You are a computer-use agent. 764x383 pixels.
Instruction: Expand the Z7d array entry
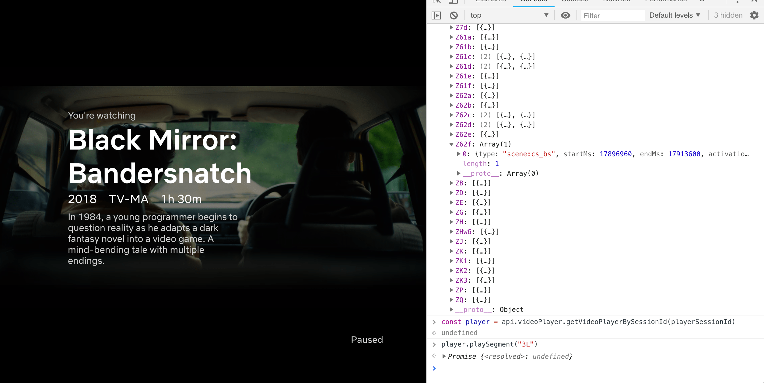pos(451,27)
